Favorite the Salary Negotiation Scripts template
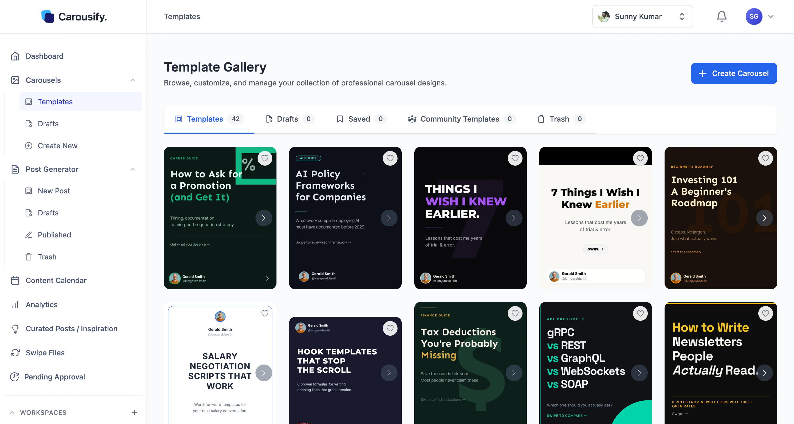The image size is (794, 424). 265,313
